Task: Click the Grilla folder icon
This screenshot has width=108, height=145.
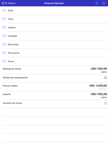Action: [4, 11]
